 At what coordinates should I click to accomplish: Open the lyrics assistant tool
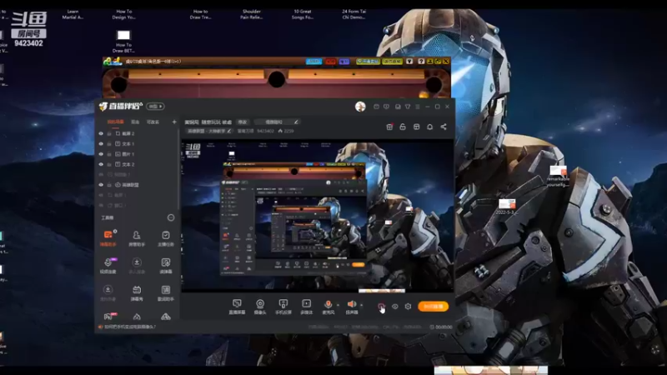tap(165, 292)
